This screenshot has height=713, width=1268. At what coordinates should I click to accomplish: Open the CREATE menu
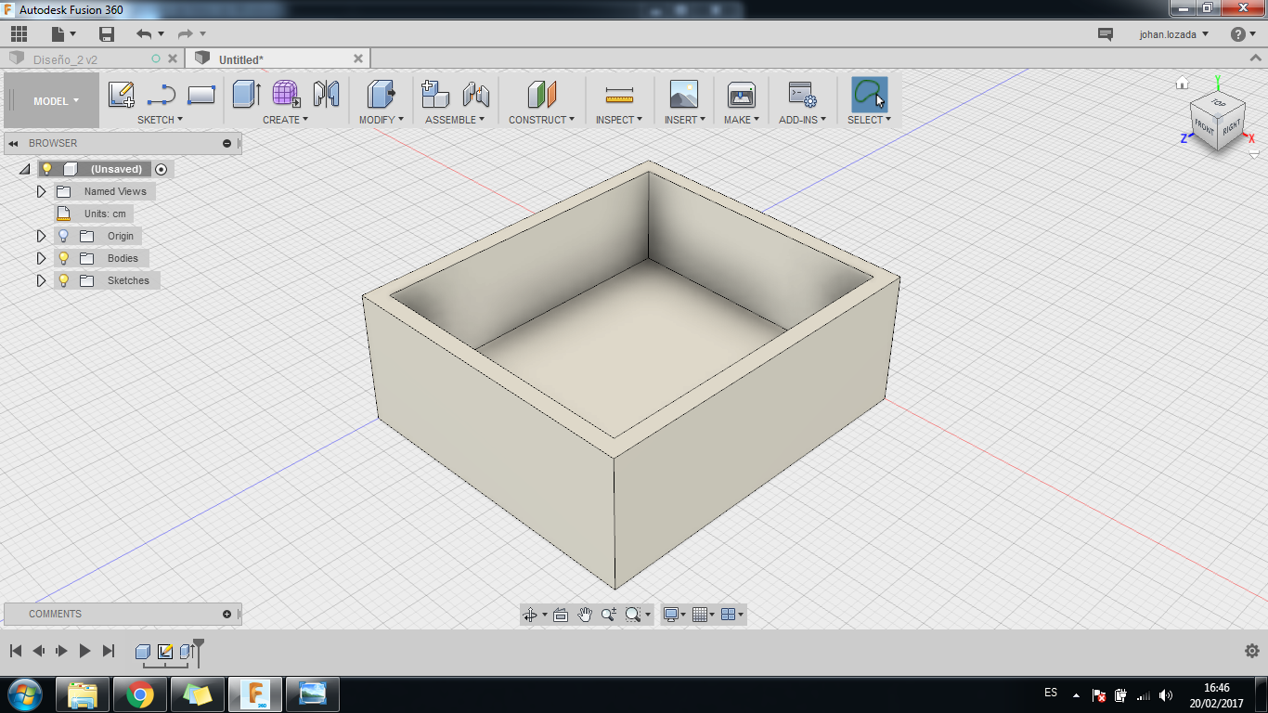click(285, 120)
